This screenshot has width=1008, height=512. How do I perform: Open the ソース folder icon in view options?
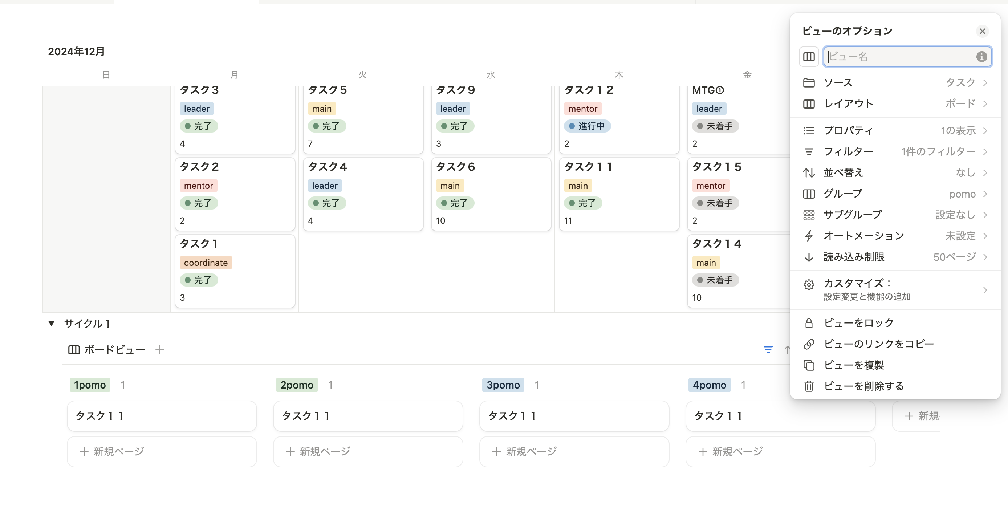click(809, 82)
